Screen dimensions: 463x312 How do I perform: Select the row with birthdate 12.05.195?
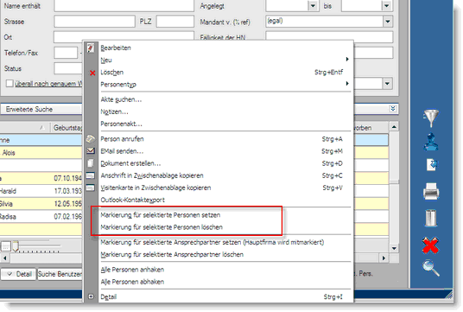(41, 204)
